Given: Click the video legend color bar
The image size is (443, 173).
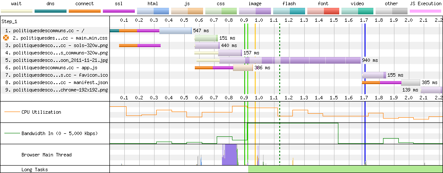Looking at the screenshot, I should 357,11.
